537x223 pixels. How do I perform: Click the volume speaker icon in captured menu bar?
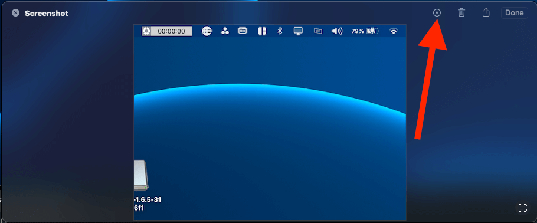click(x=337, y=31)
